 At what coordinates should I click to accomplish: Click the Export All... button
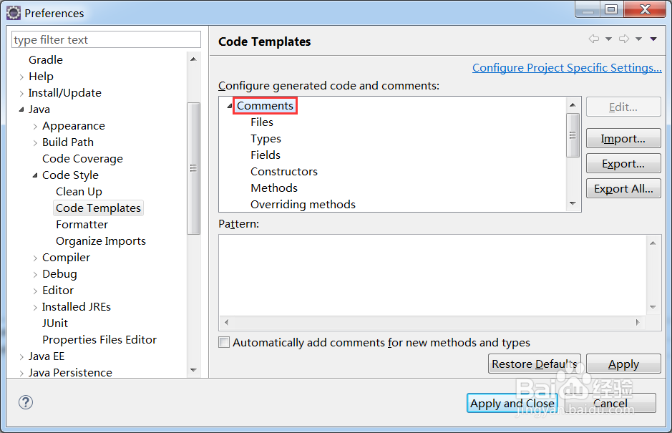pyautogui.click(x=623, y=189)
